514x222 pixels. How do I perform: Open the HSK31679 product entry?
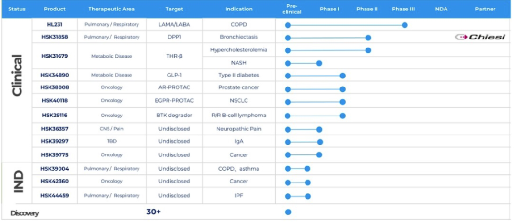(55, 56)
